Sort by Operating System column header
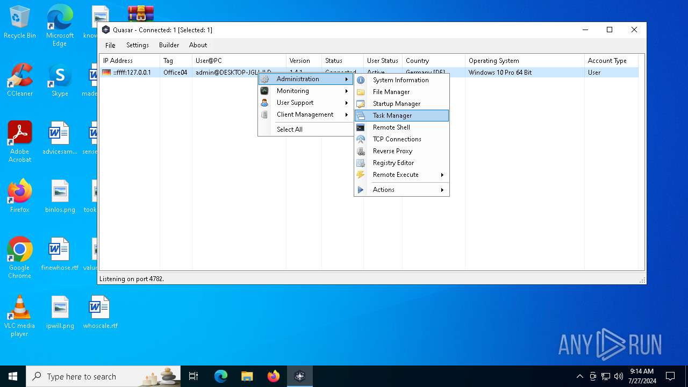The height and width of the screenshot is (387, 688). click(x=525, y=61)
